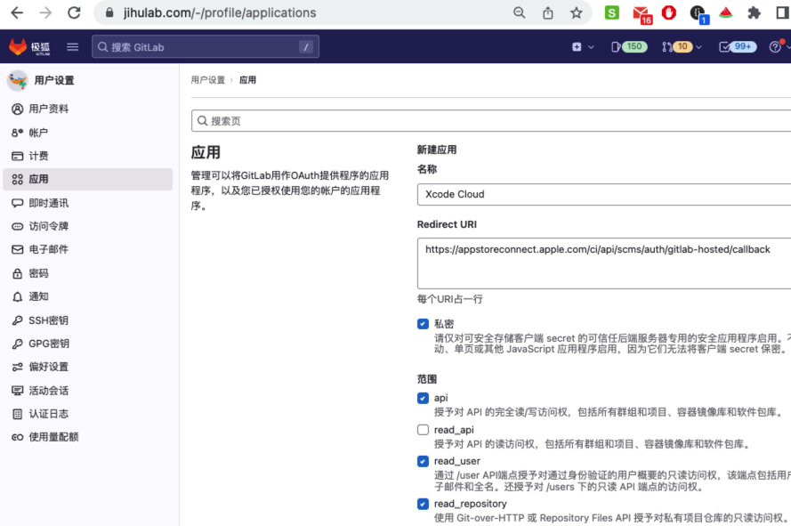Open the to-do list showing 99+
This screenshot has width=791, height=526.
738,47
